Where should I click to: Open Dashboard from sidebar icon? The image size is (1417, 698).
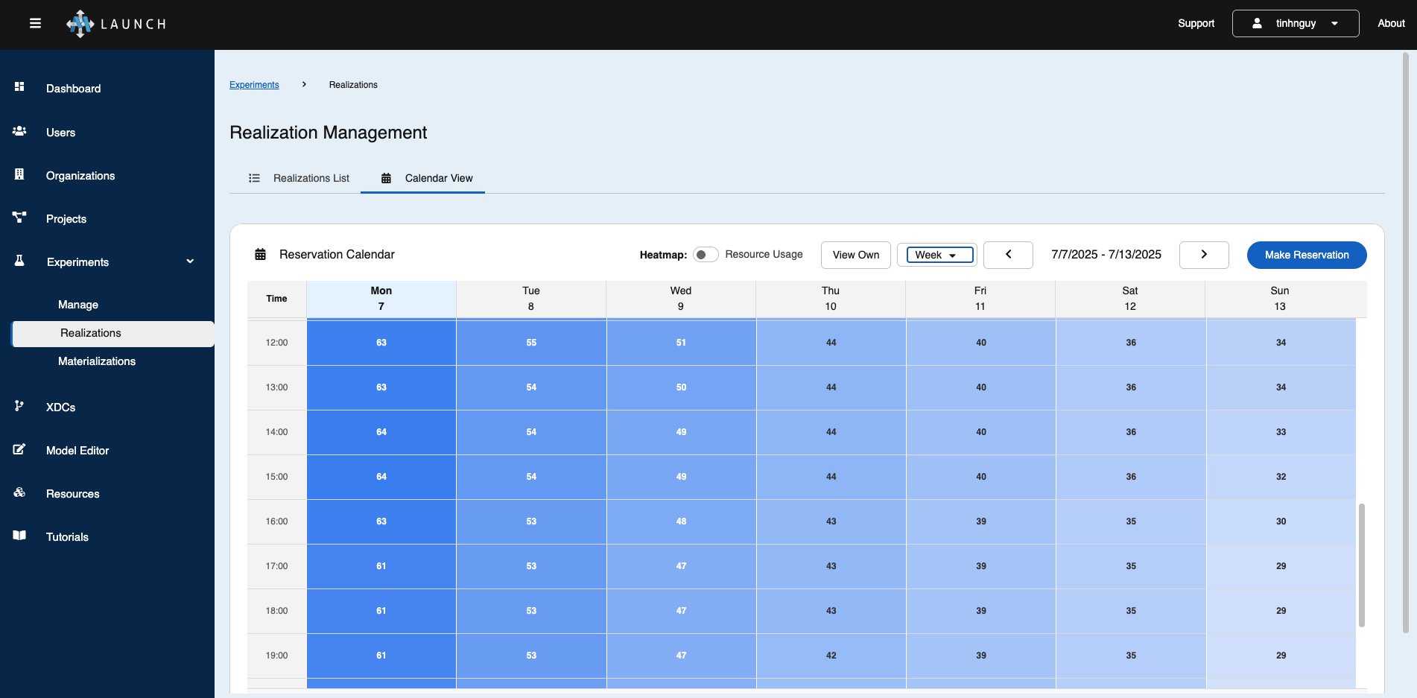click(19, 87)
